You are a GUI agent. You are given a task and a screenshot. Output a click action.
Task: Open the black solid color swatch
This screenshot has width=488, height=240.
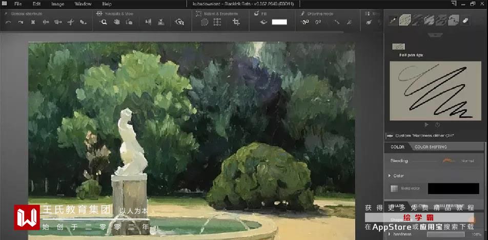click(454, 188)
